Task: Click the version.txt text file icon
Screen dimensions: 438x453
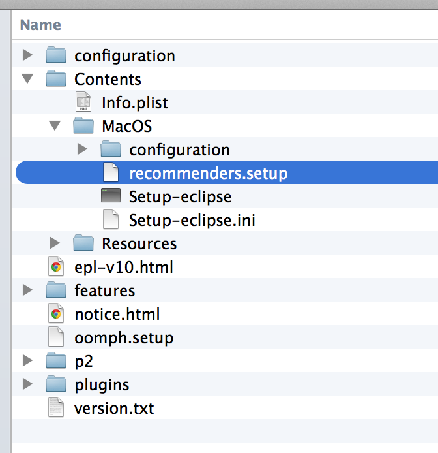Action: 56,407
